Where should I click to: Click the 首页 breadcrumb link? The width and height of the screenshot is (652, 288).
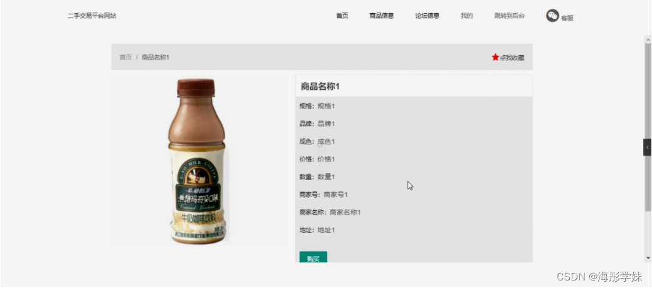click(x=125, y=57)
